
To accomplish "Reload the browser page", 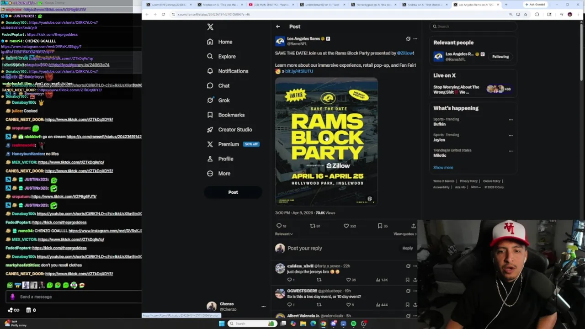I will pos(163,15).
